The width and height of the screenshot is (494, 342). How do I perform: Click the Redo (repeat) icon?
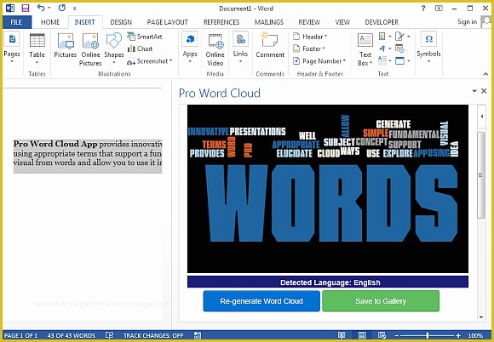(x=62, y=8)
